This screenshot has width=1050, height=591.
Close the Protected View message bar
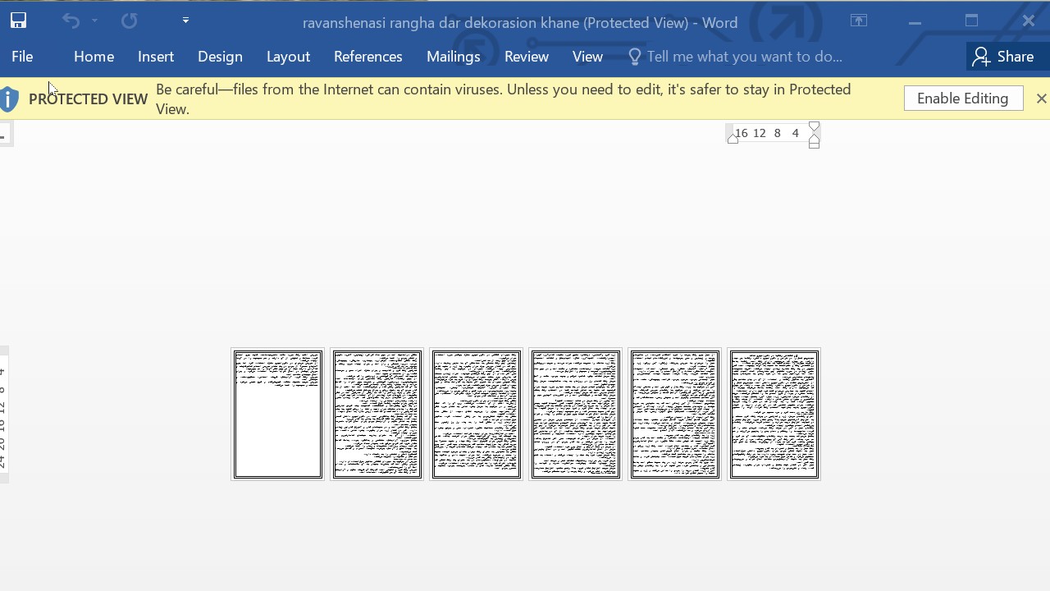(1041, 98)
